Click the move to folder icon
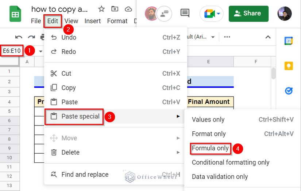 coord(115,9)
